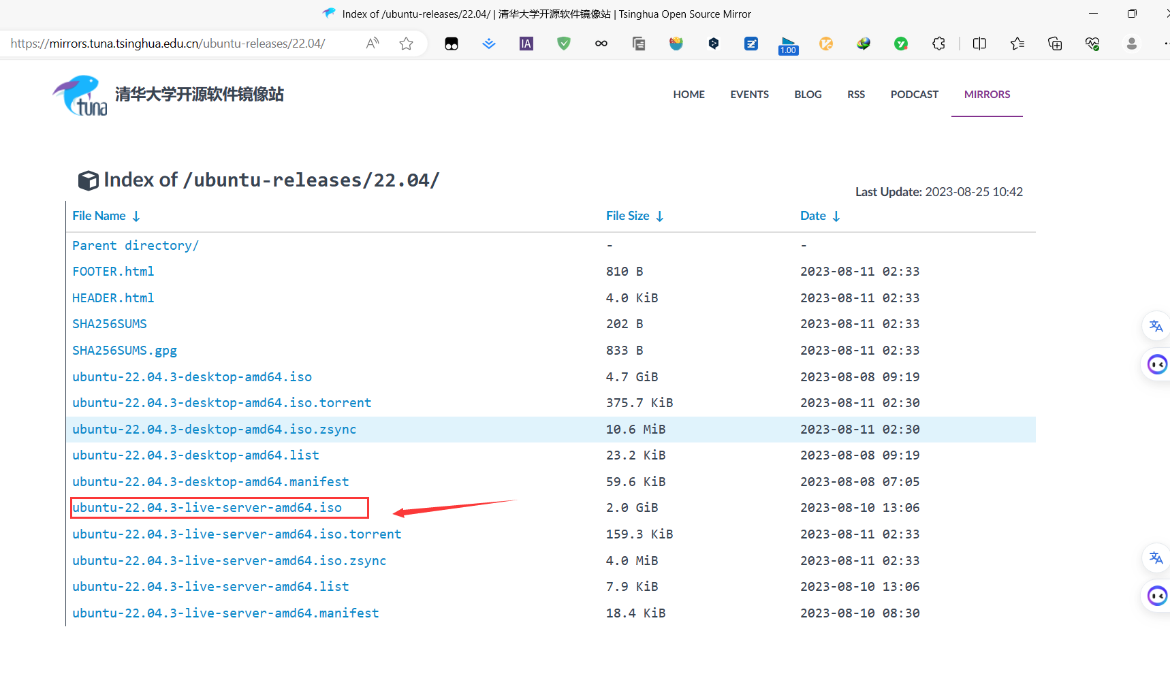This screenshot has width=1170, height=676.
Task: Click the gray copy-pages extension icon
Action: tap(639, 44)
